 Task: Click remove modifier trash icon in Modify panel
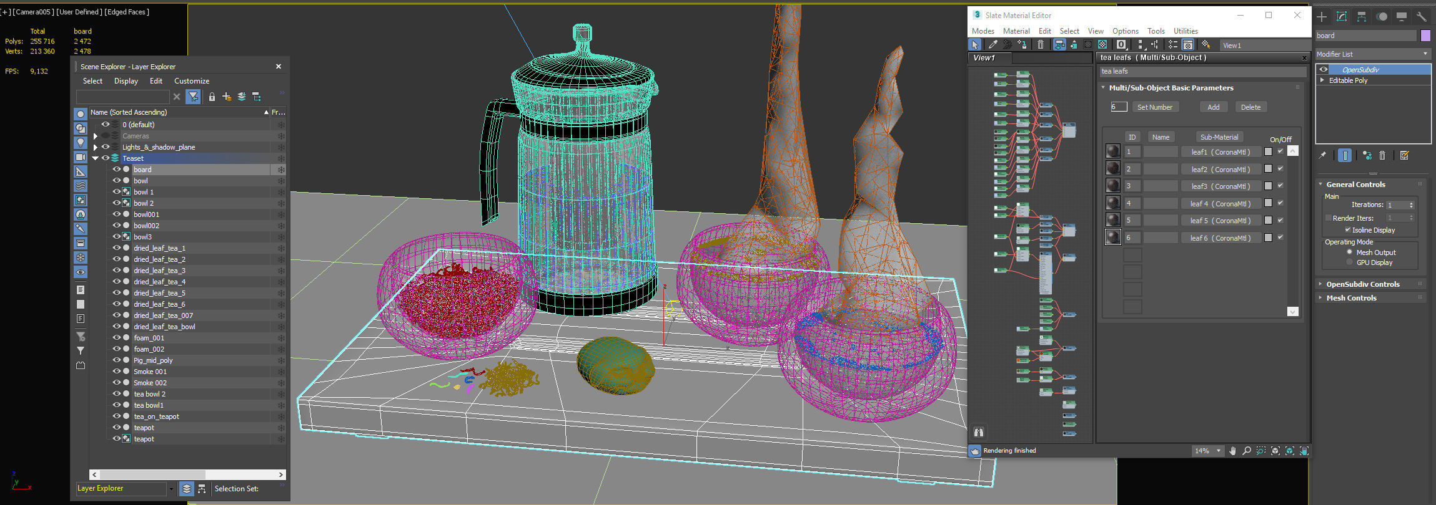point(1382,155)
